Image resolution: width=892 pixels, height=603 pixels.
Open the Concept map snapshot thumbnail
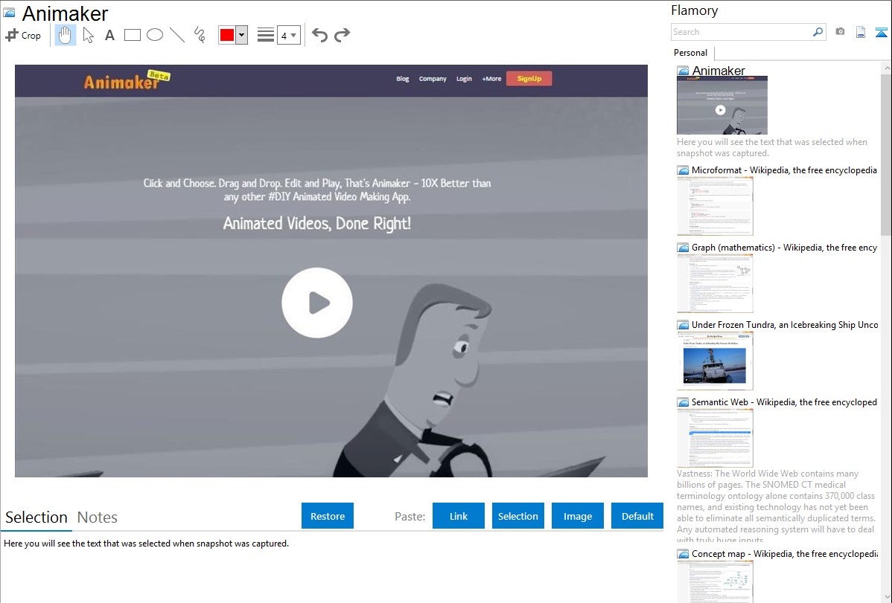click(x=715, y=581)
